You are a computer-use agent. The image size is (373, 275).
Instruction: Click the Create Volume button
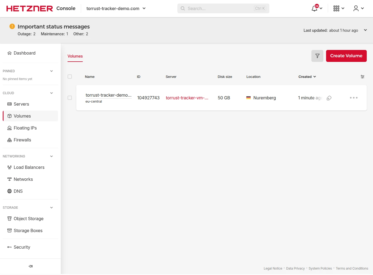(x=346, y=56)
